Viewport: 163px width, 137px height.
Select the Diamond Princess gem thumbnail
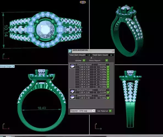[72, 91]
